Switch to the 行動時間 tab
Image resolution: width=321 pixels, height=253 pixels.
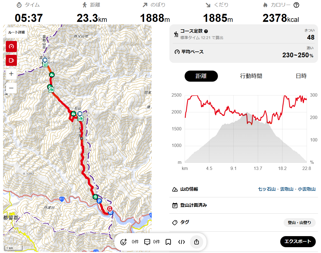click(251, 76)
